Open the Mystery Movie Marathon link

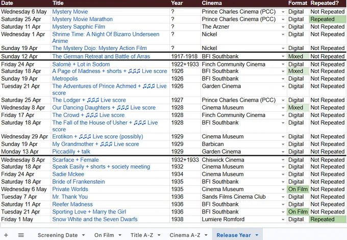(x=82, y=19)
